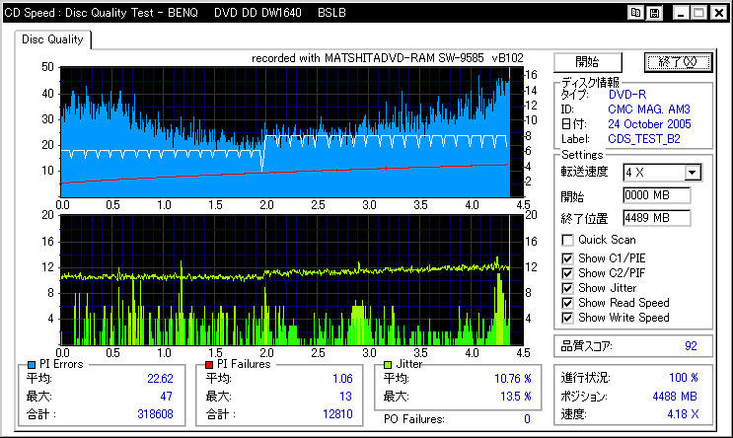Open the 4 X transfer speed dropdown arrow
733x438 pixels.
pyautogui.click(x=693, y=173)
